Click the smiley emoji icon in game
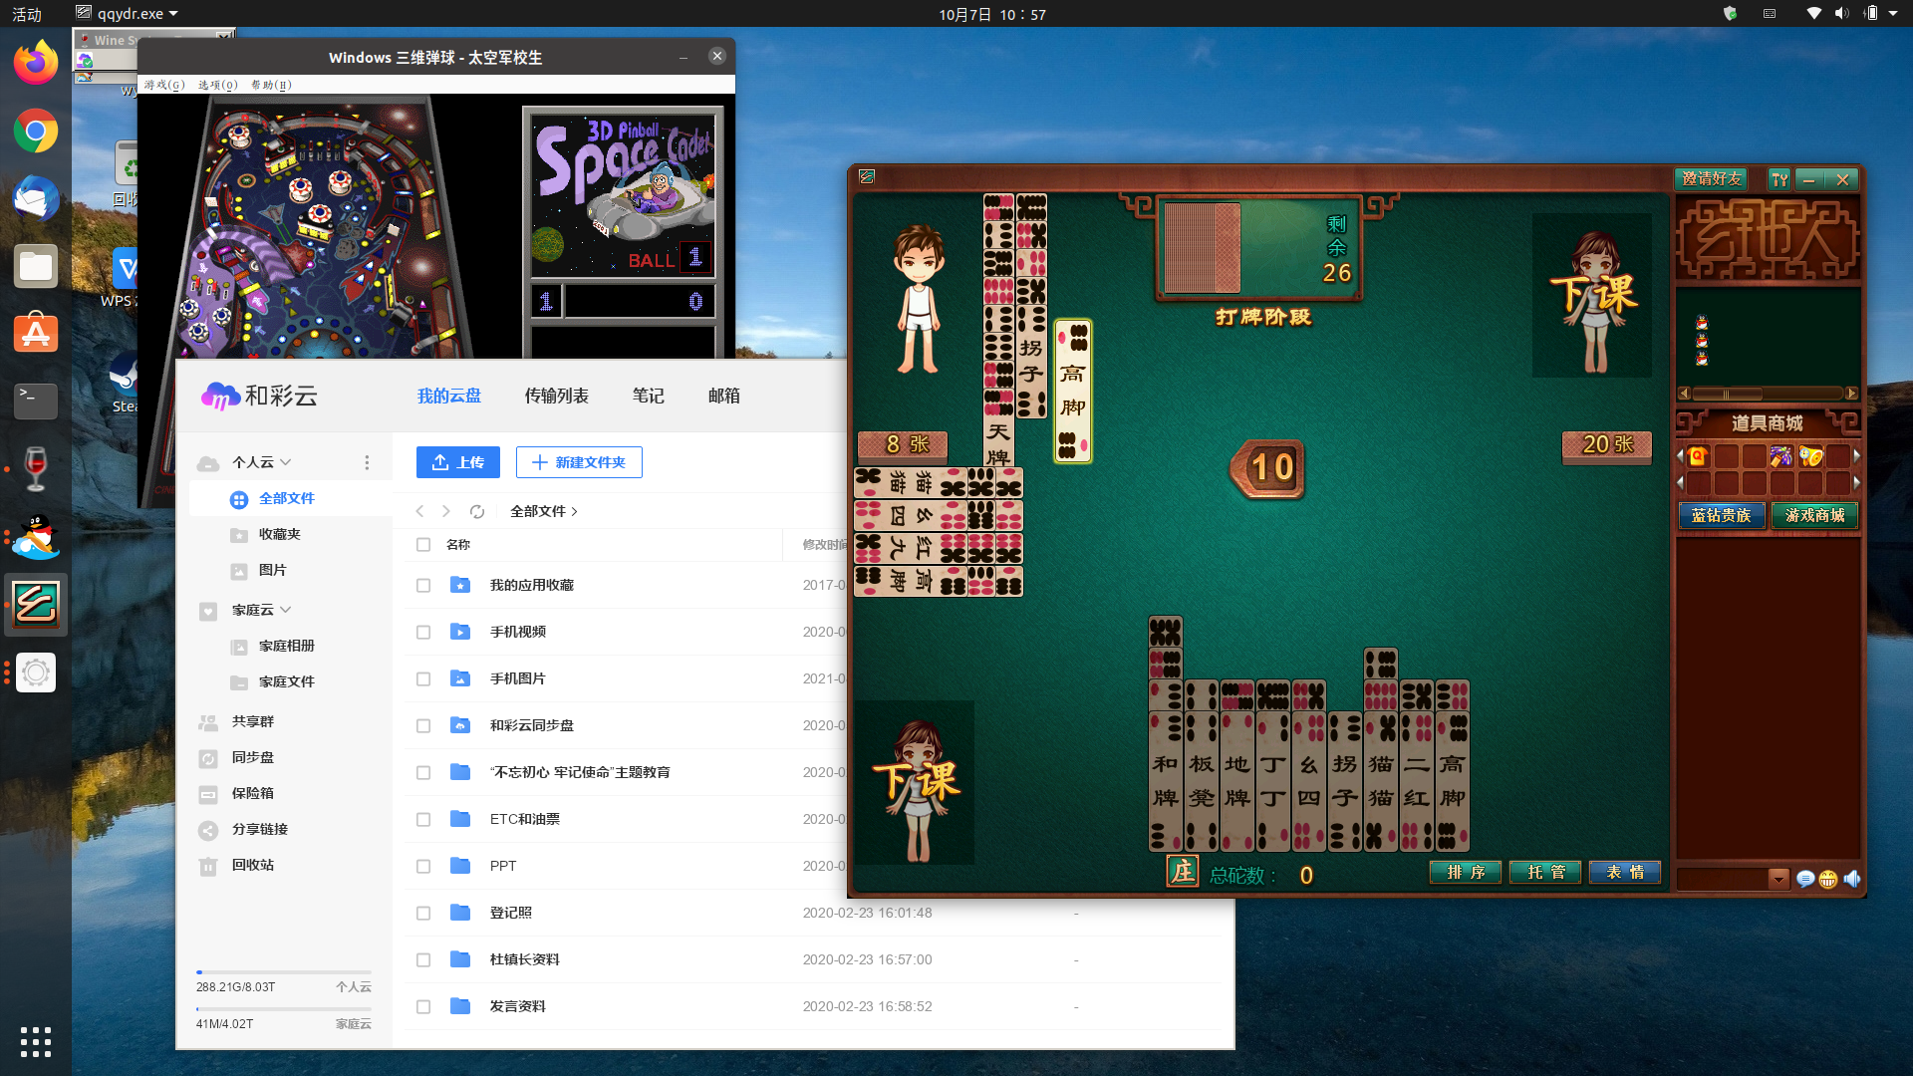This screenshot has width=1913, height=1076. (1827, 879)
